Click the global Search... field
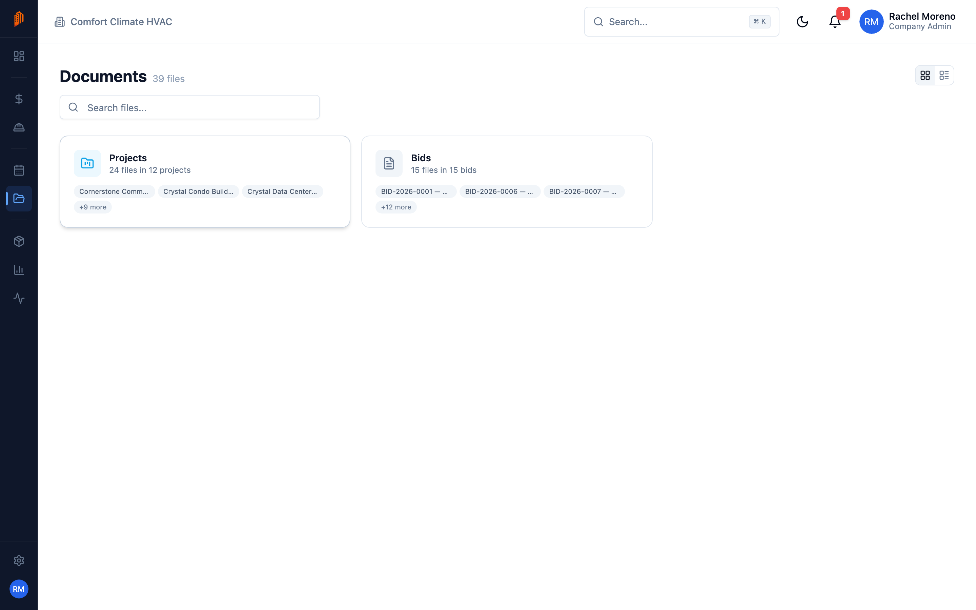The height and width of the screenshot is (610, 976). (682, 22)
